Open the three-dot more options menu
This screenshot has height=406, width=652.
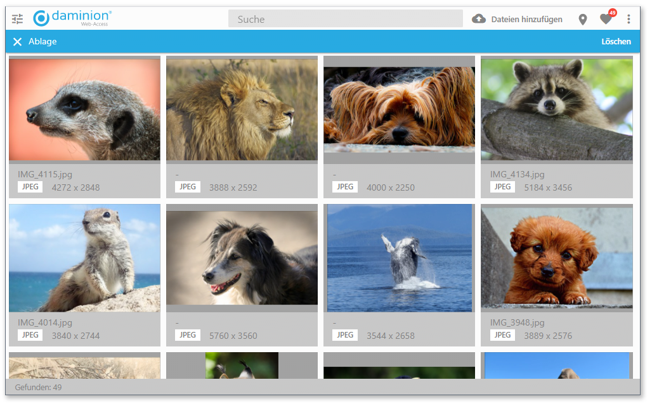629,20
